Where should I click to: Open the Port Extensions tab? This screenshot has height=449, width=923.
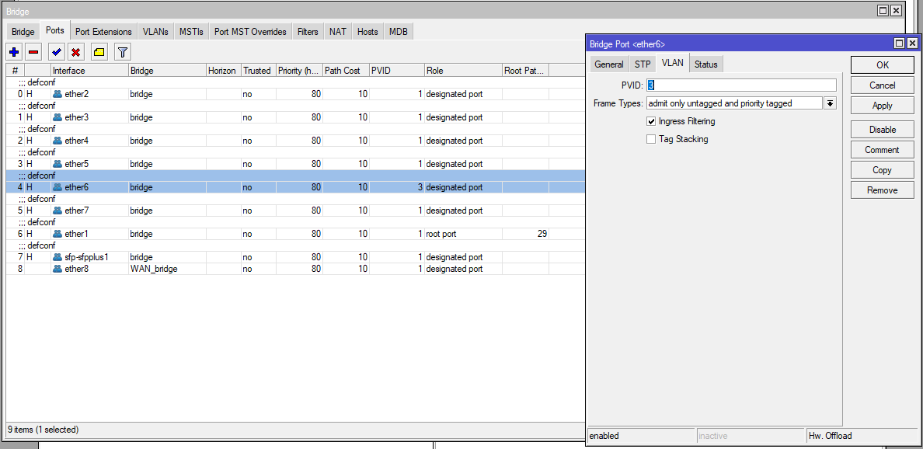[x=104, y=32]
